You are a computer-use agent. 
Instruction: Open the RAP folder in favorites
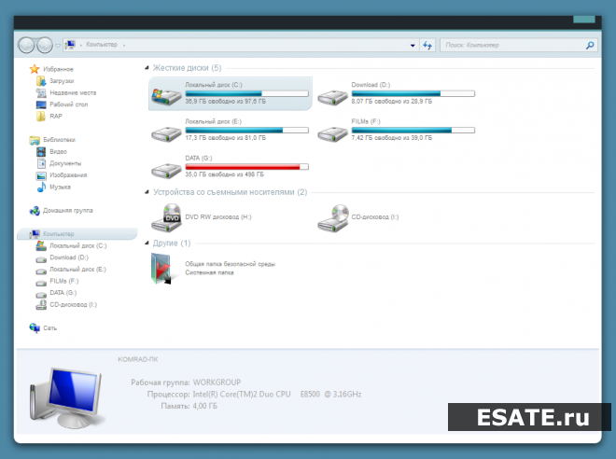point(56,117)
